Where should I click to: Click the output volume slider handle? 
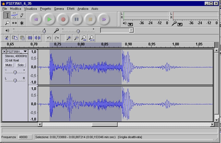point(44,31)
